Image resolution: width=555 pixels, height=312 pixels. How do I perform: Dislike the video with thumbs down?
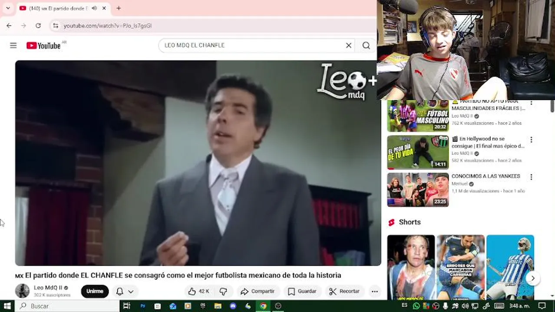click(223, 291)
